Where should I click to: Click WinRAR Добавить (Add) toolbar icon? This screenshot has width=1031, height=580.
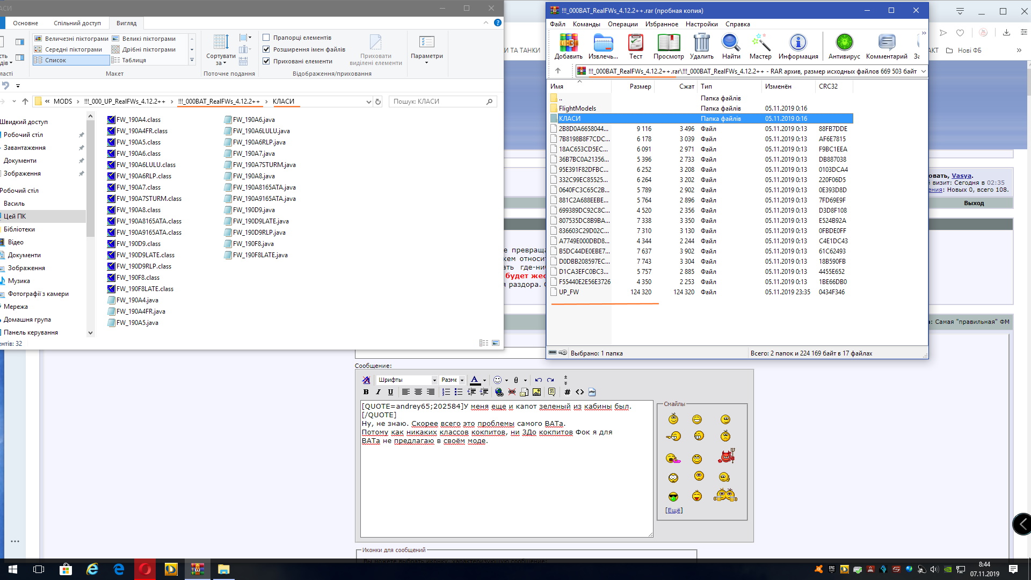click(568, 43)
